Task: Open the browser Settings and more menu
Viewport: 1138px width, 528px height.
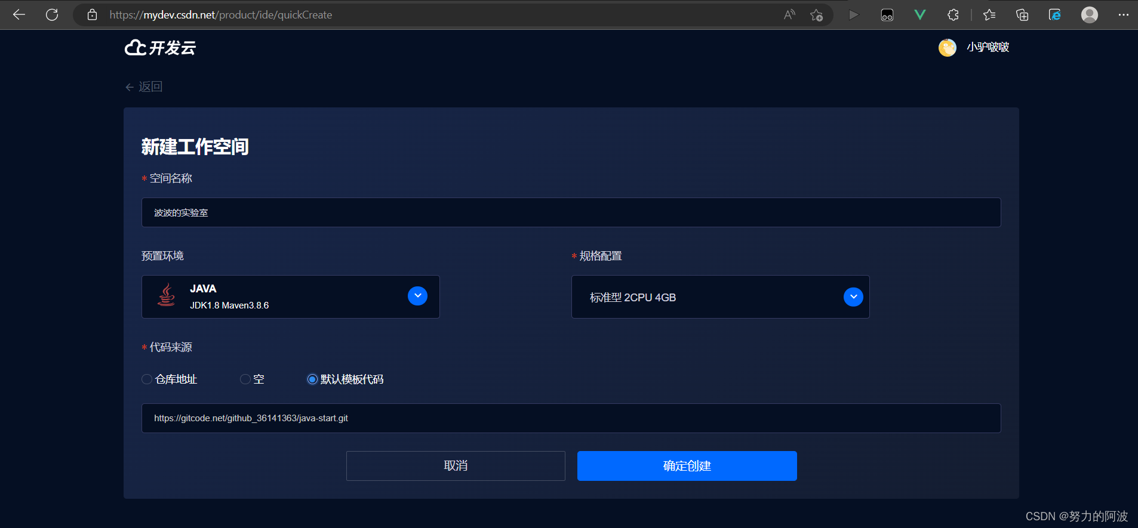Action: tap(1123, 15)
